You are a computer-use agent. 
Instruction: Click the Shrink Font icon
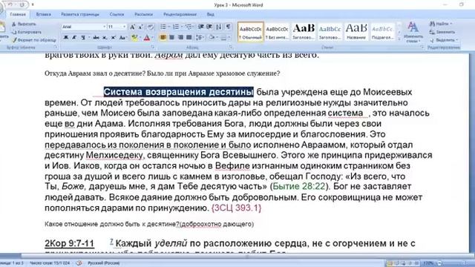(x=141, y=27)
